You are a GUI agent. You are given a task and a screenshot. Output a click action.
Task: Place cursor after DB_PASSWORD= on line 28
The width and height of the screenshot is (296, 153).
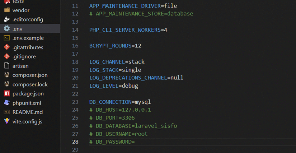pyautogui.click(x=135, y=142)
